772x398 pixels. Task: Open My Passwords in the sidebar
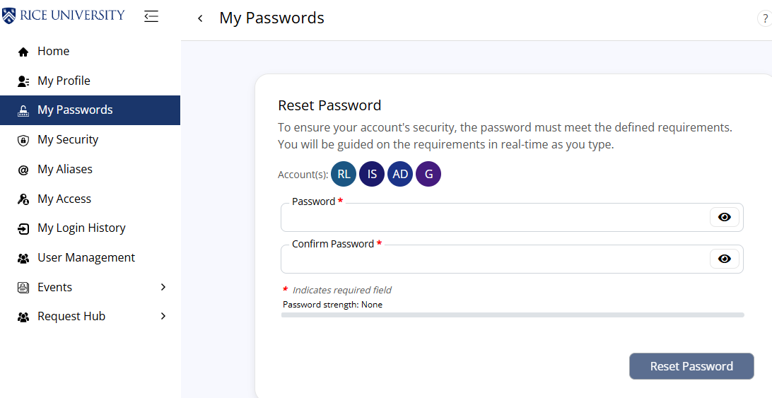click(x=75, y=110)
